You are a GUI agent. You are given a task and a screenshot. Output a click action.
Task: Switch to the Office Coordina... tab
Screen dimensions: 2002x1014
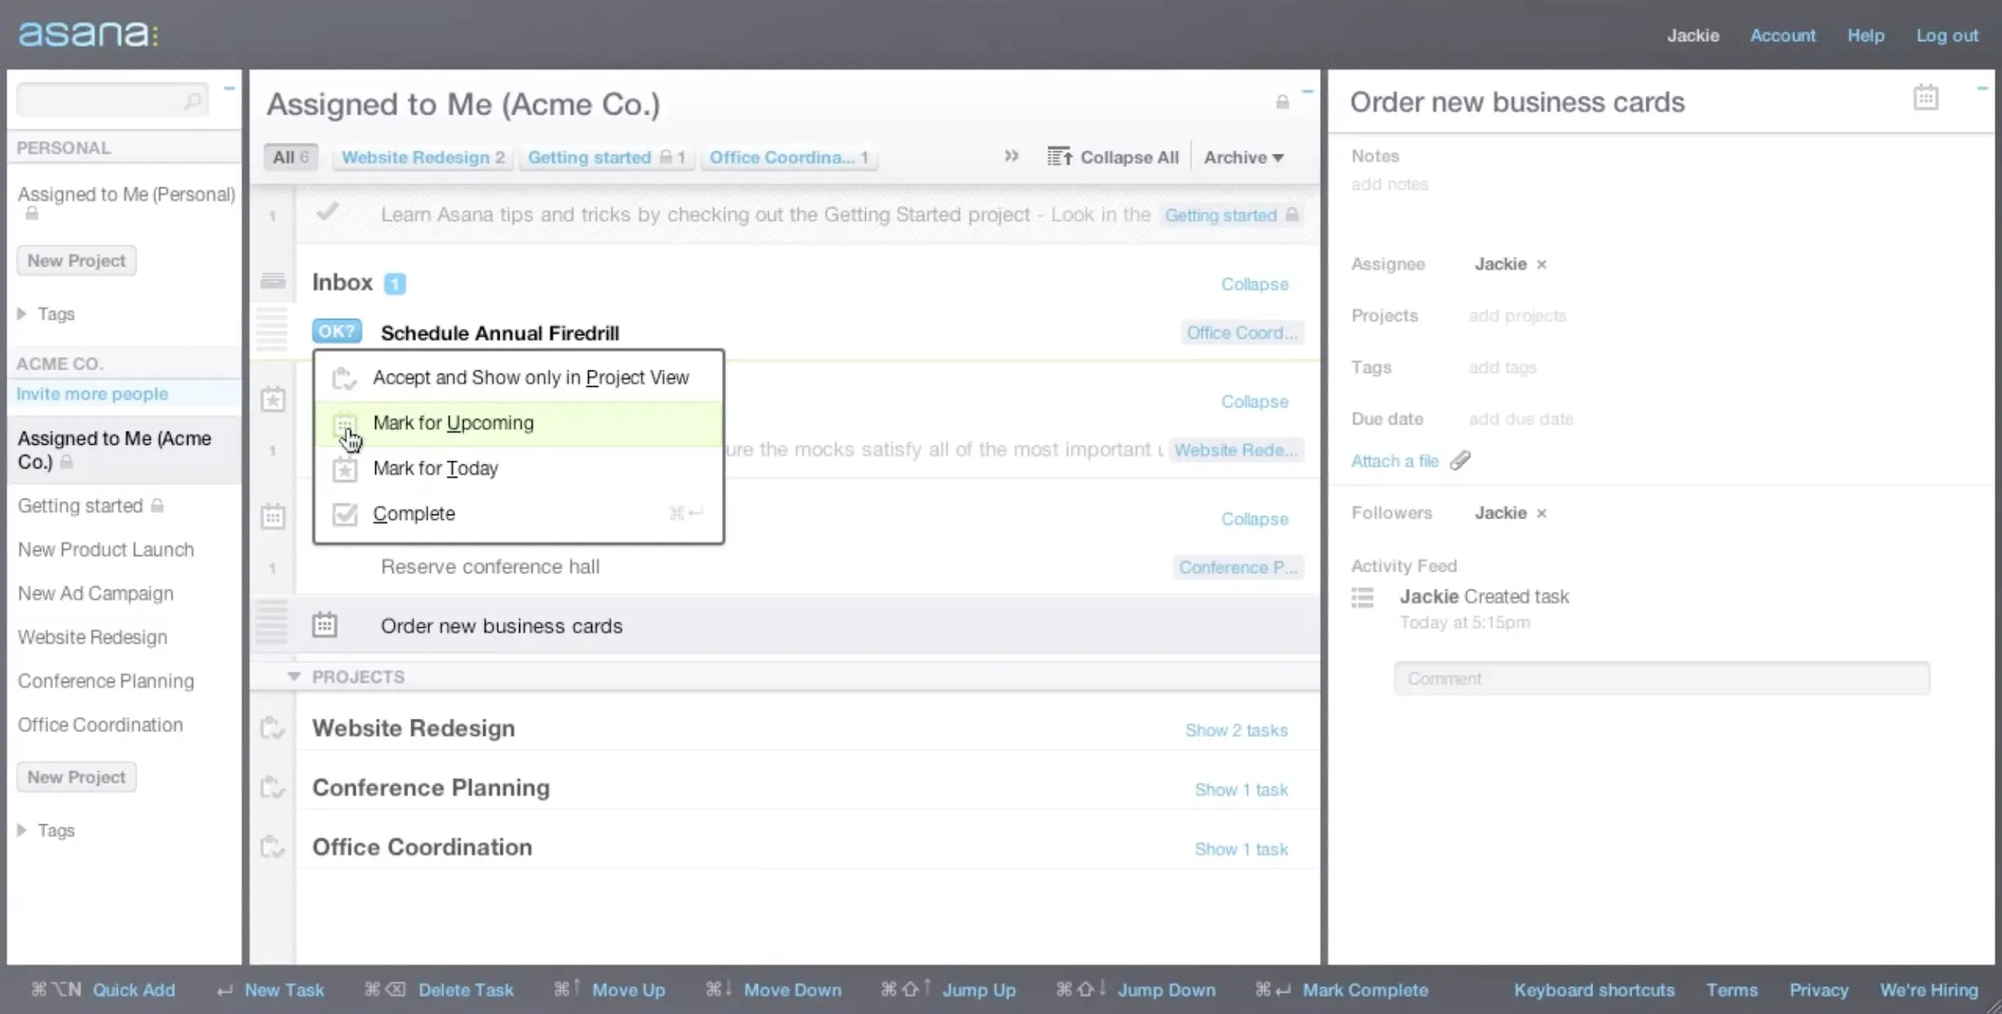tap(789, 157)
